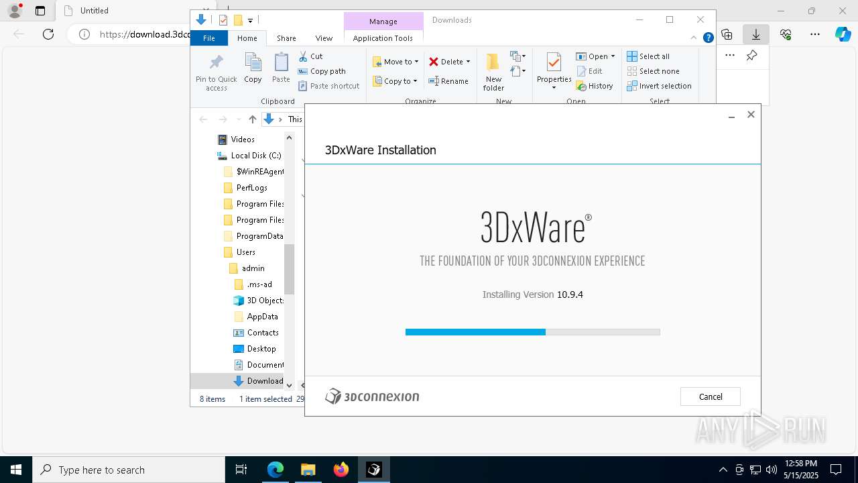Switch to the Home ribbon tab
858x483 pixels.
tap(247, 38)
